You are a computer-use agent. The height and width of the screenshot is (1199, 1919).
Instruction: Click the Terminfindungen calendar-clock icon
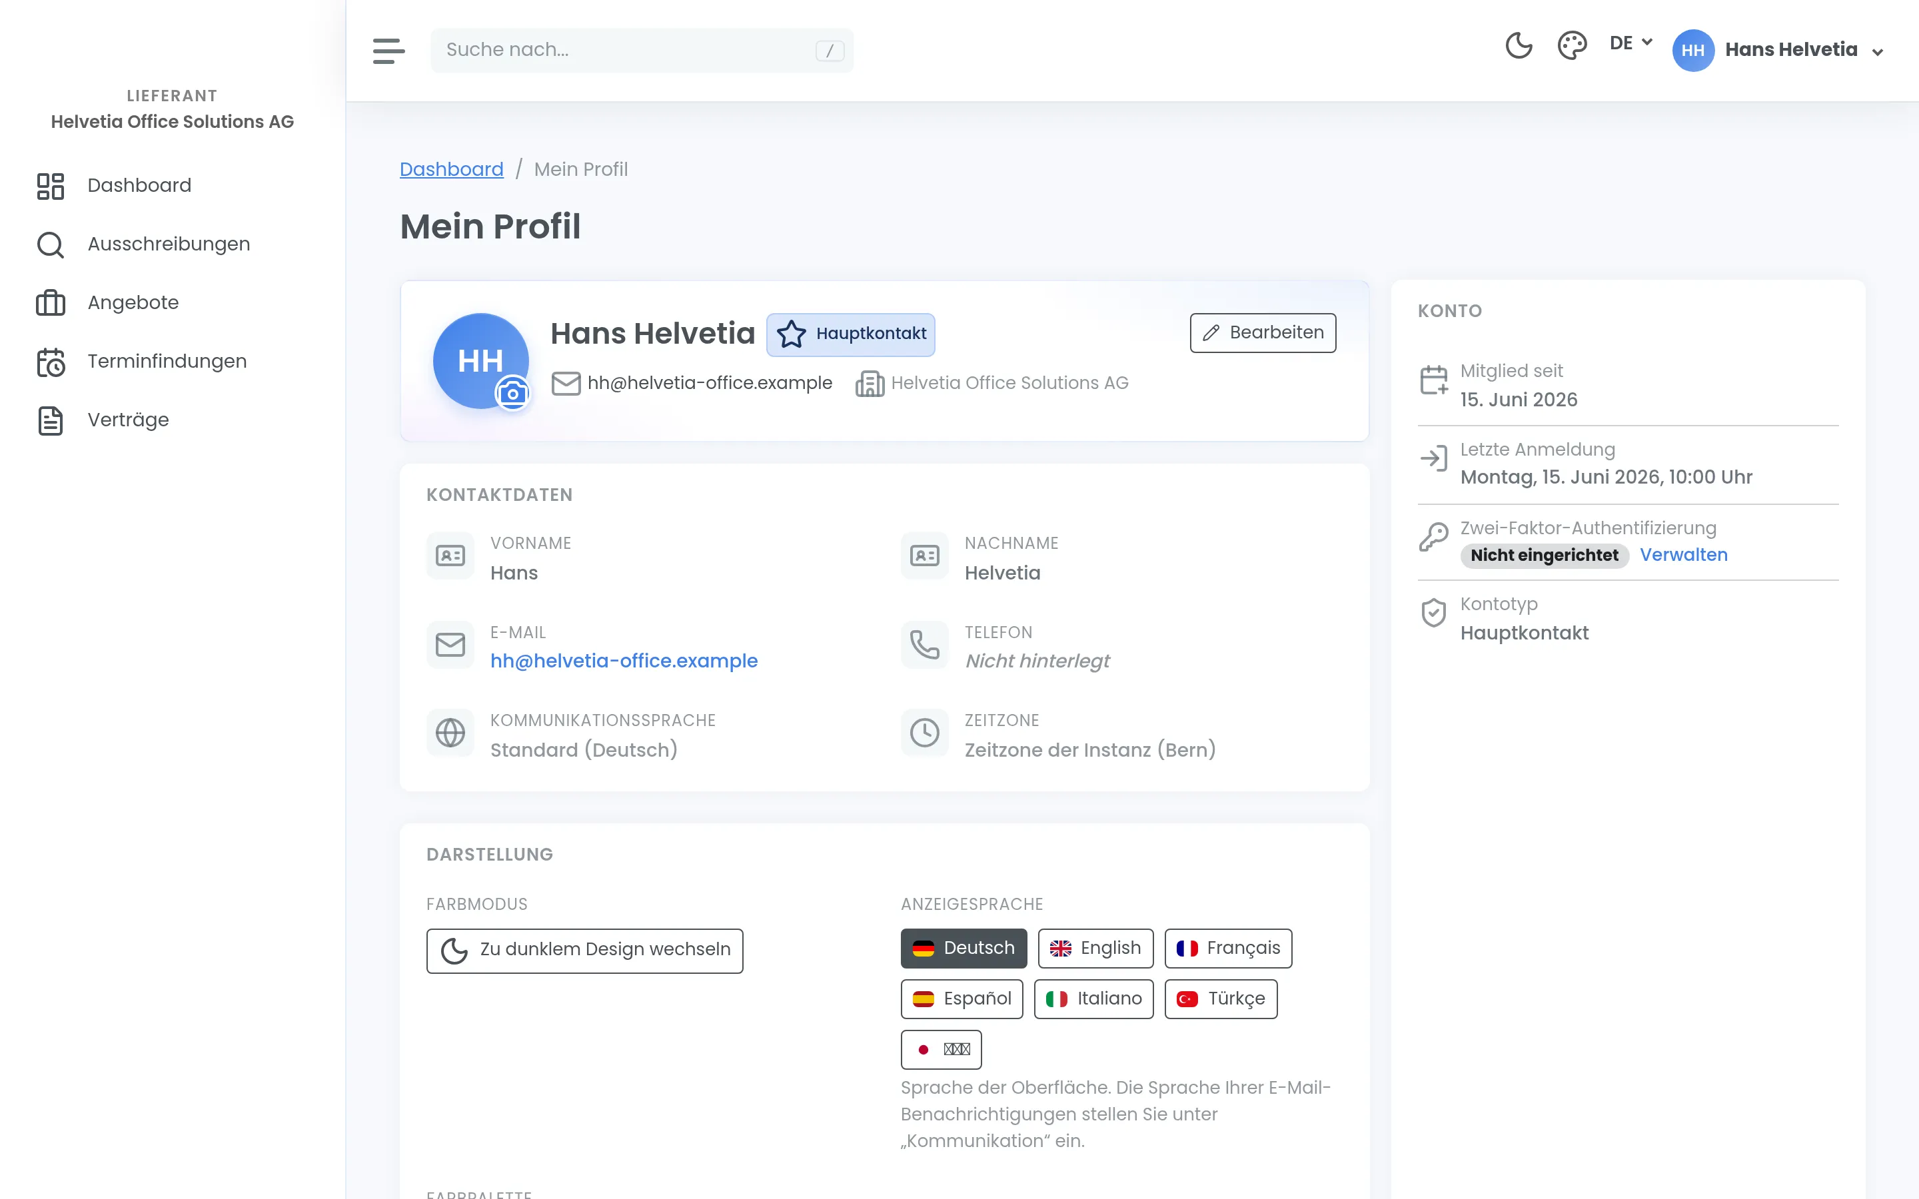pyautogui.click(x=51, y=362)
